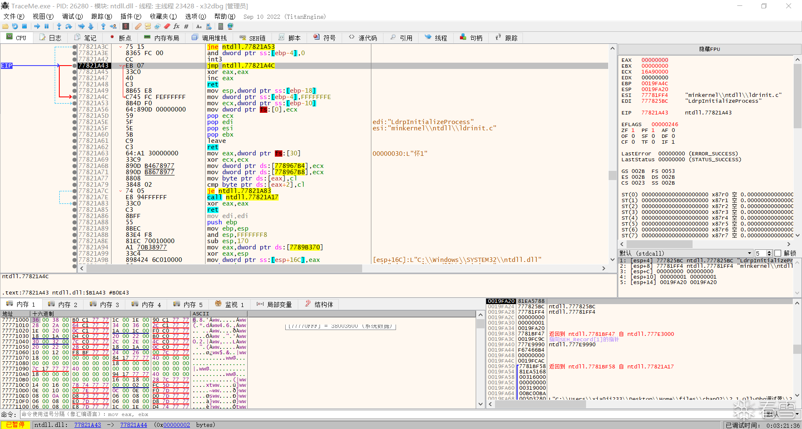Open the 插件(P) menu

coord(131,16)
